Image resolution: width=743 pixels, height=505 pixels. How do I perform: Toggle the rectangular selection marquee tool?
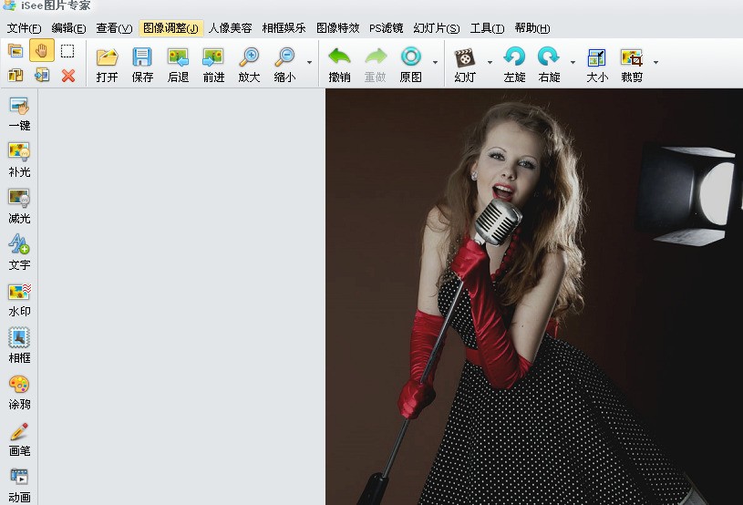tap(67, 51)
